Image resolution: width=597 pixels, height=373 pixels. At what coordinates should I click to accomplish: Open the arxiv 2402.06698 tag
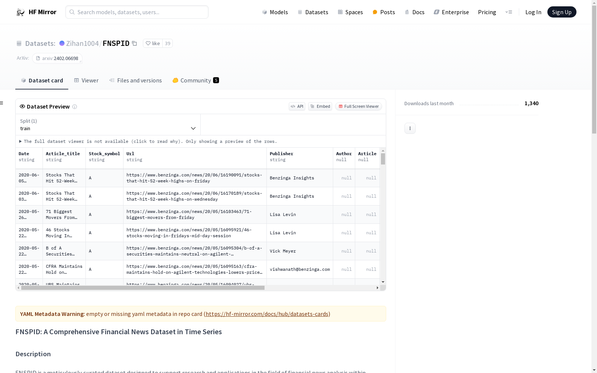point(57,59)
